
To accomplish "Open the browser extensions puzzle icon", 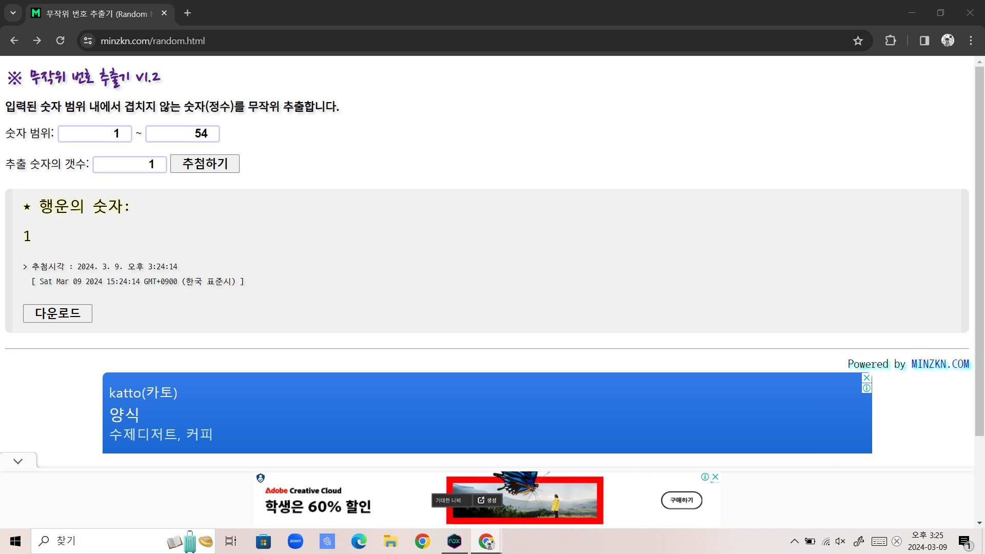I will click(x=891, y=41).
